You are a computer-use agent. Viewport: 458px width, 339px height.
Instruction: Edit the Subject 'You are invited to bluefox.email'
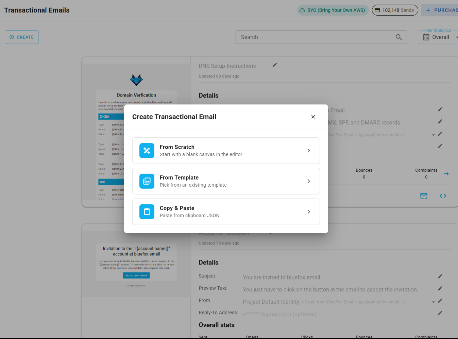pos(440,276)
